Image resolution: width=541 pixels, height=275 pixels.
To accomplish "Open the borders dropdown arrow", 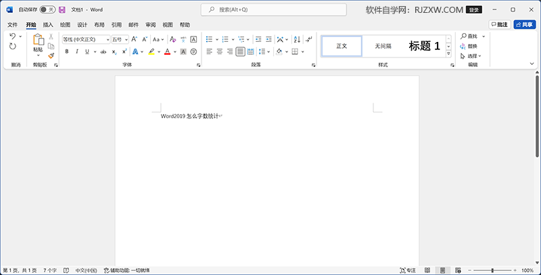I will coord(302,52).
